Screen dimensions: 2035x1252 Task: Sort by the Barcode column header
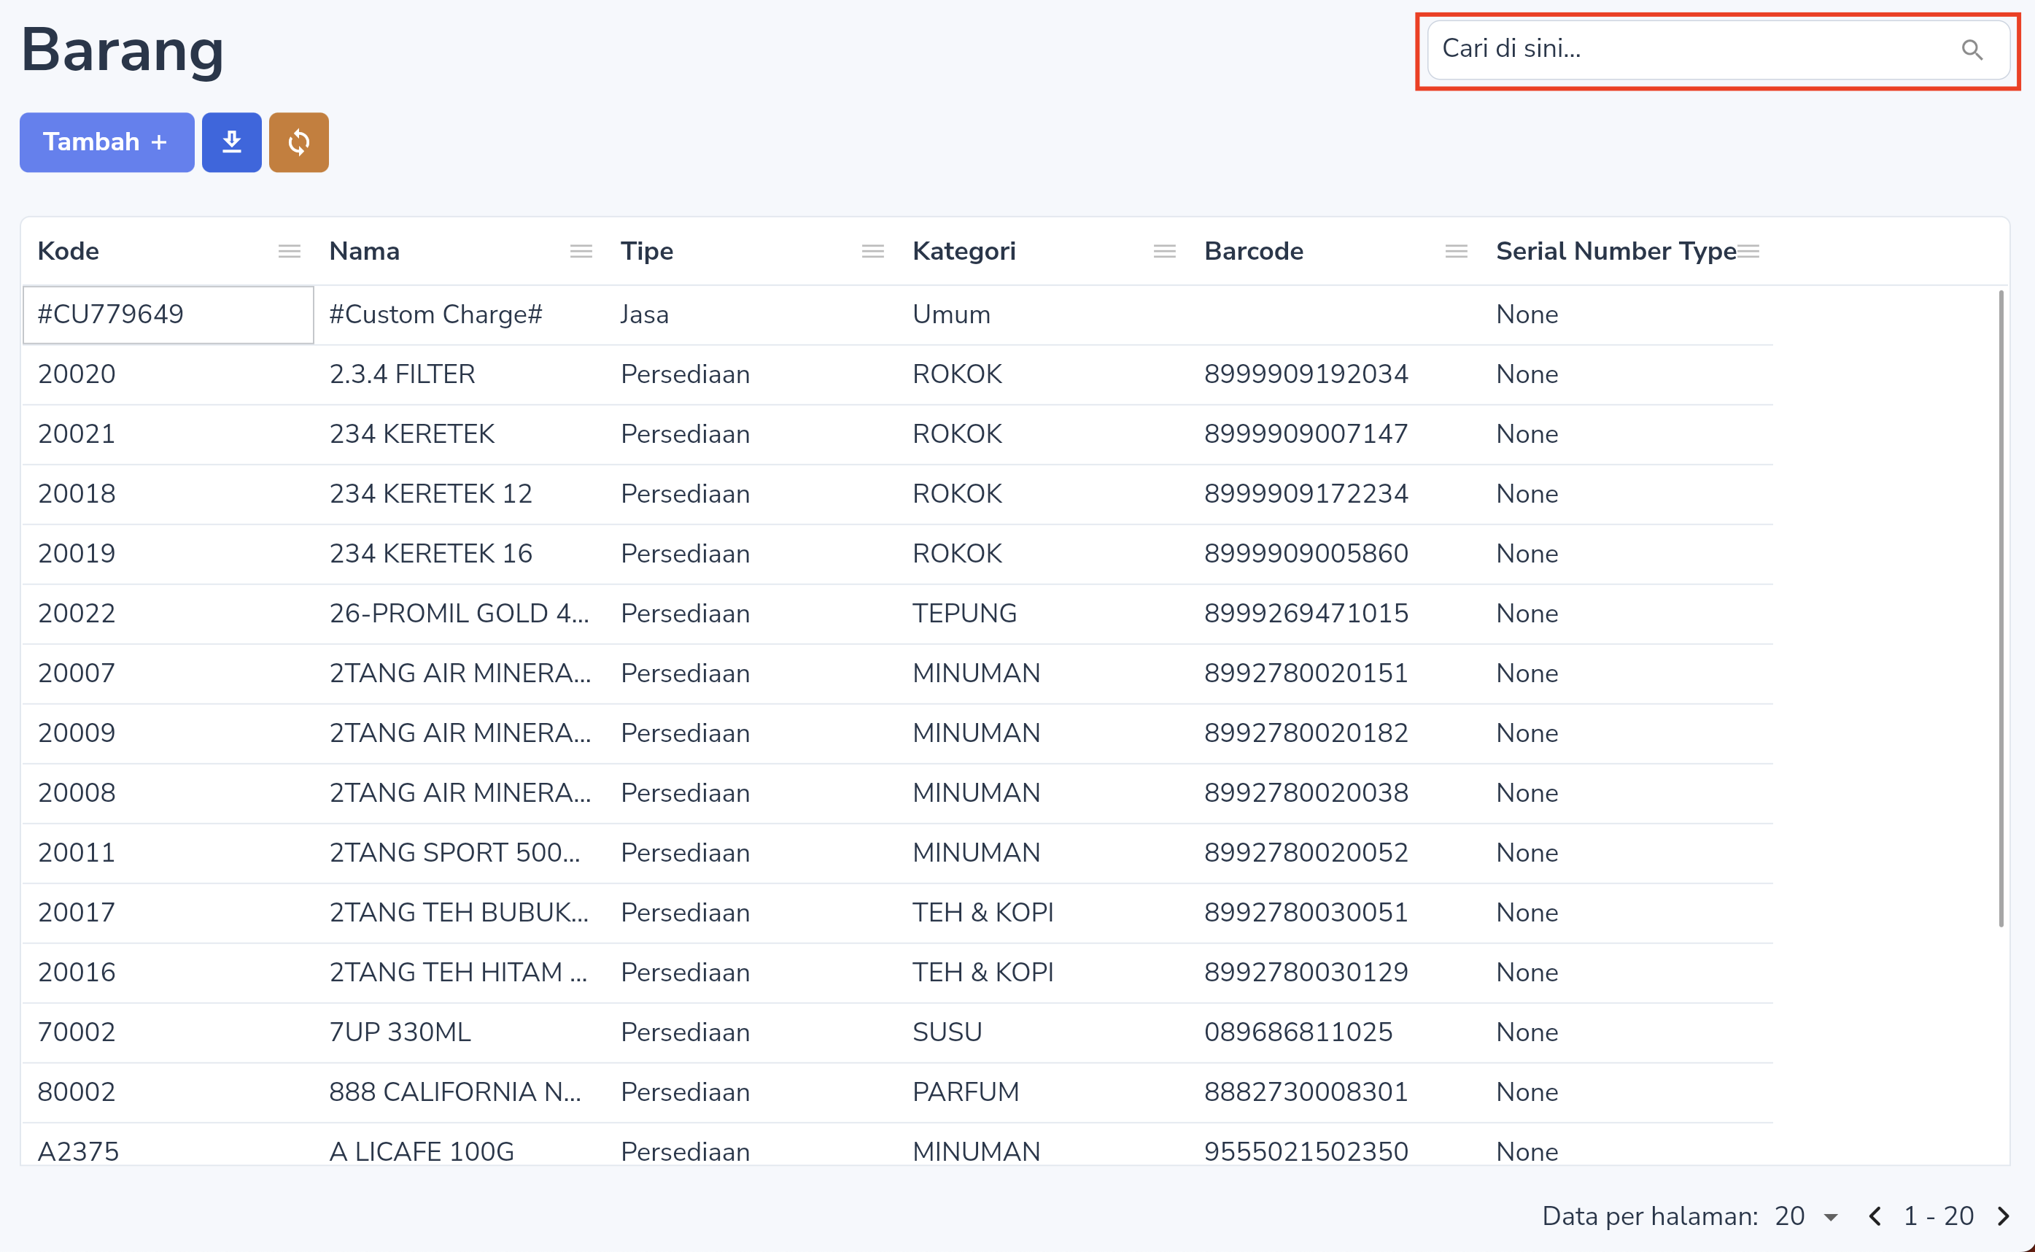pyautogui.click(x=1253, y=251)
